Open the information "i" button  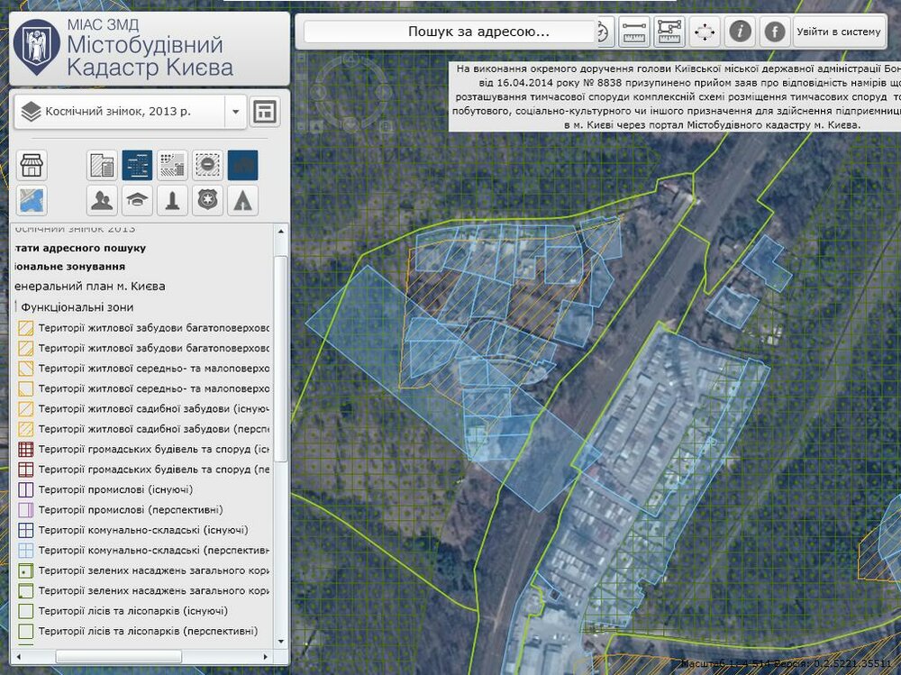pyautogui.click(x=740, y=32)
